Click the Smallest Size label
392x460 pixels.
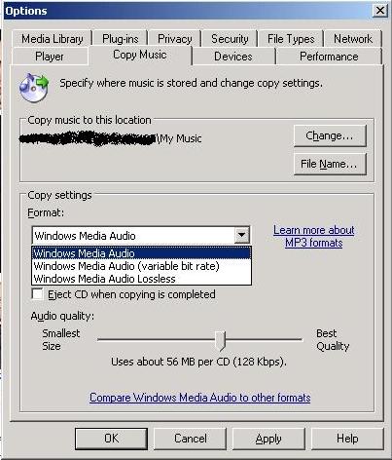pos(60,339)
